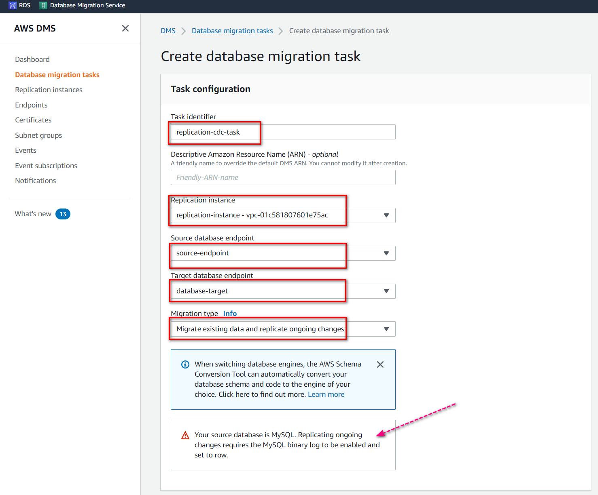Go to Database migration tasks breadcrumb

[x=232, y=31]
